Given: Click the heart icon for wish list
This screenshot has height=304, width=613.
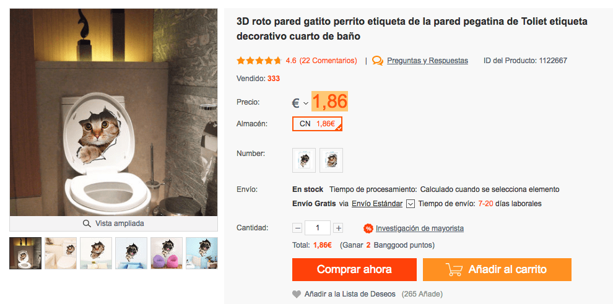Looking at the screenshot, I should [297, 294].
